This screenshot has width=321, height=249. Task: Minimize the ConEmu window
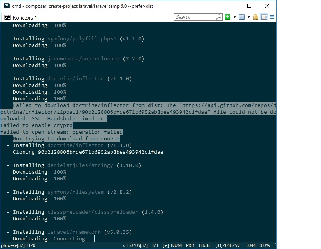pos(232,6)
